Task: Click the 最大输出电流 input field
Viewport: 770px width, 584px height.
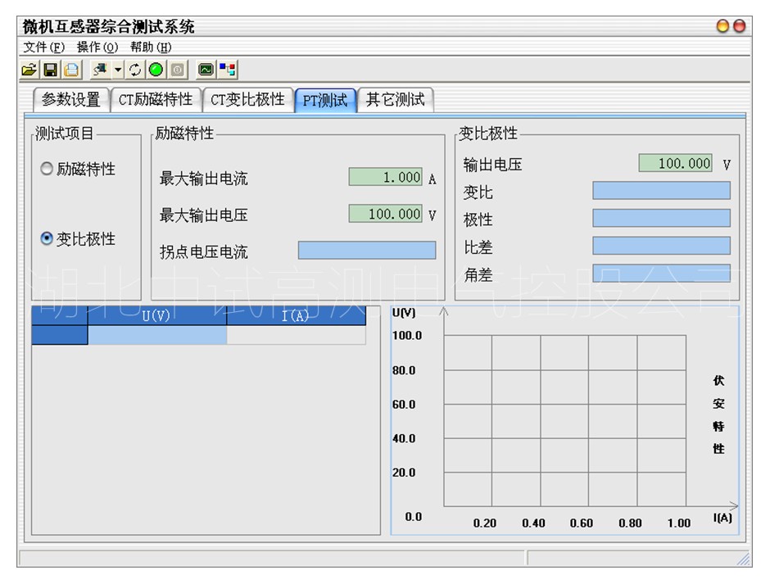Action: (x=385, y=178)
